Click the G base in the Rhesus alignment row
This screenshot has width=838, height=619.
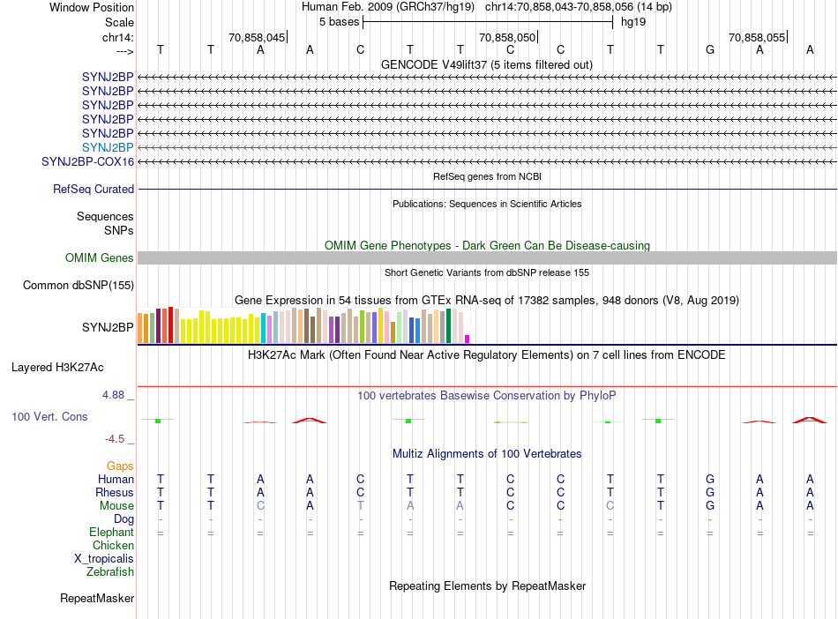710,492
